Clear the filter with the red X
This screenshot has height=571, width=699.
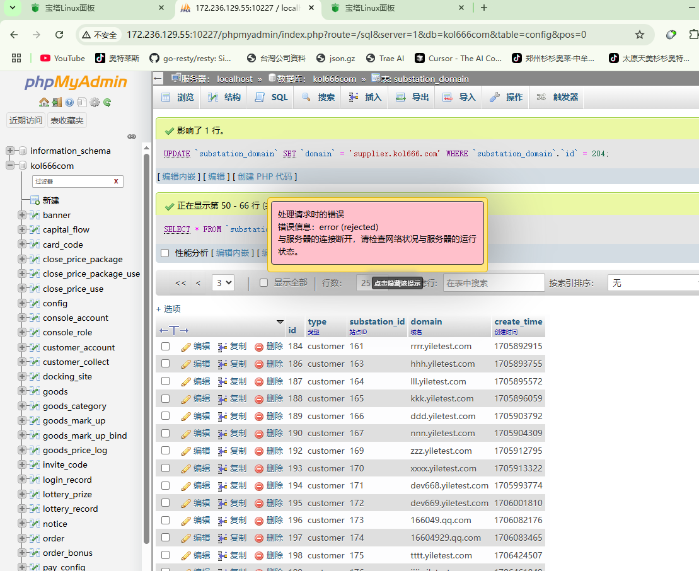(116, 182)
